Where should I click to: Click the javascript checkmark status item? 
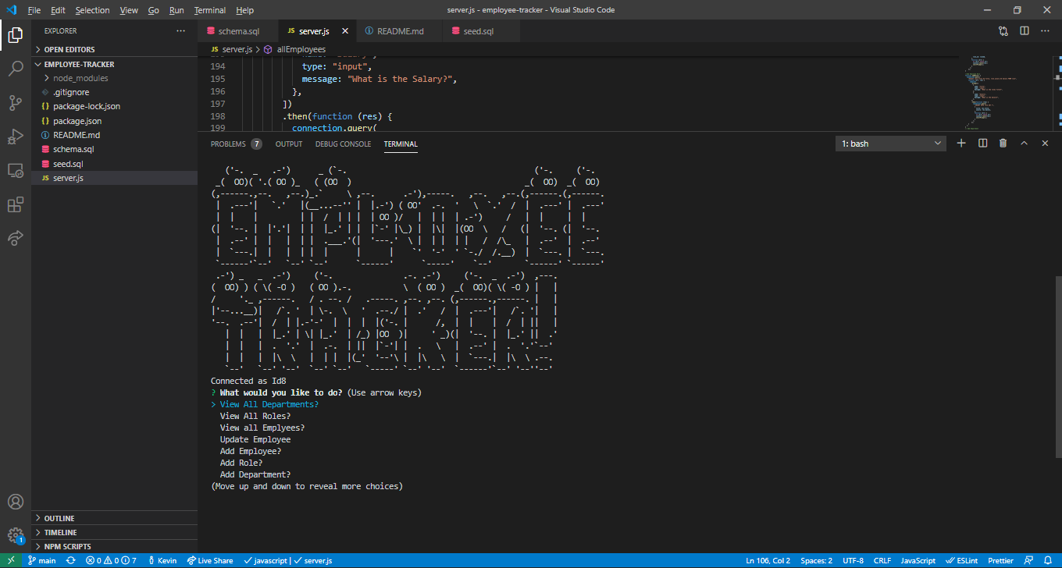click(265, 561)
